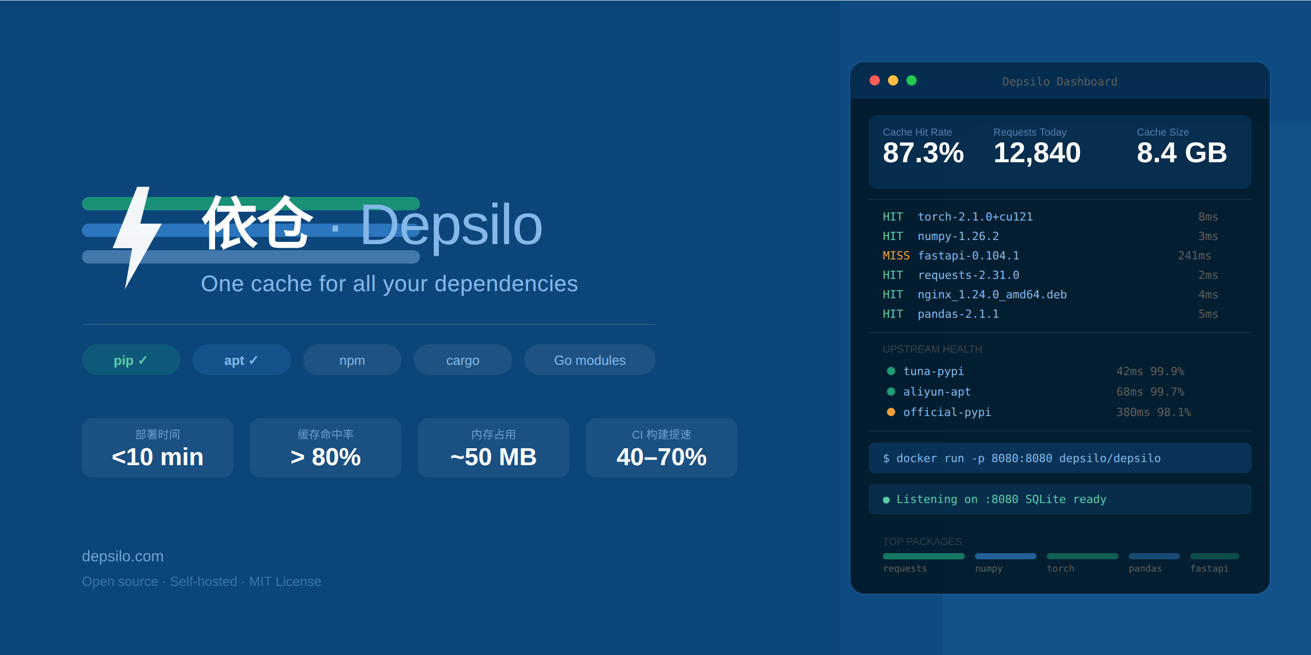
Task: Select the torch-2.1.0+cu121 log row
Action: point(1050,216)
